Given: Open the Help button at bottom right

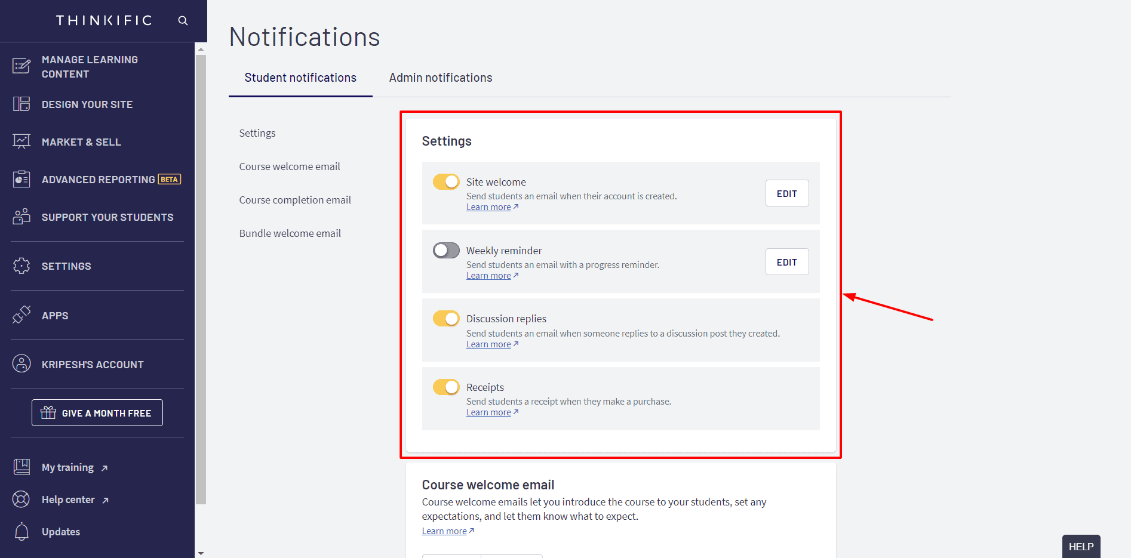Looking at the screenshot, I should [x=1081, y=547].
